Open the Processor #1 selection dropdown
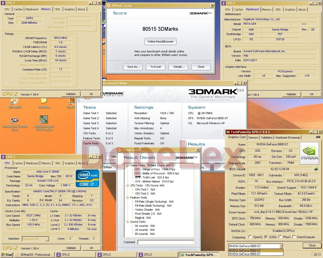Screen dimensions: 323x258 [47, 239]
